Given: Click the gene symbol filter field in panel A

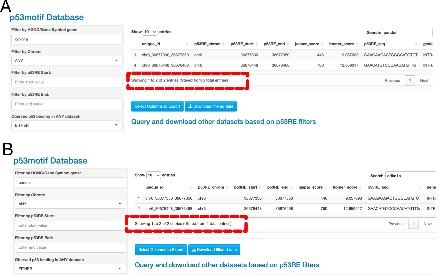Looking at the screenshot, I should (67, 39).
